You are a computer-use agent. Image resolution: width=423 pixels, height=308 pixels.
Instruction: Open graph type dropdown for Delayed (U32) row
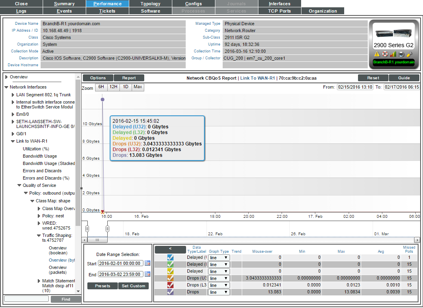point(219,258)
